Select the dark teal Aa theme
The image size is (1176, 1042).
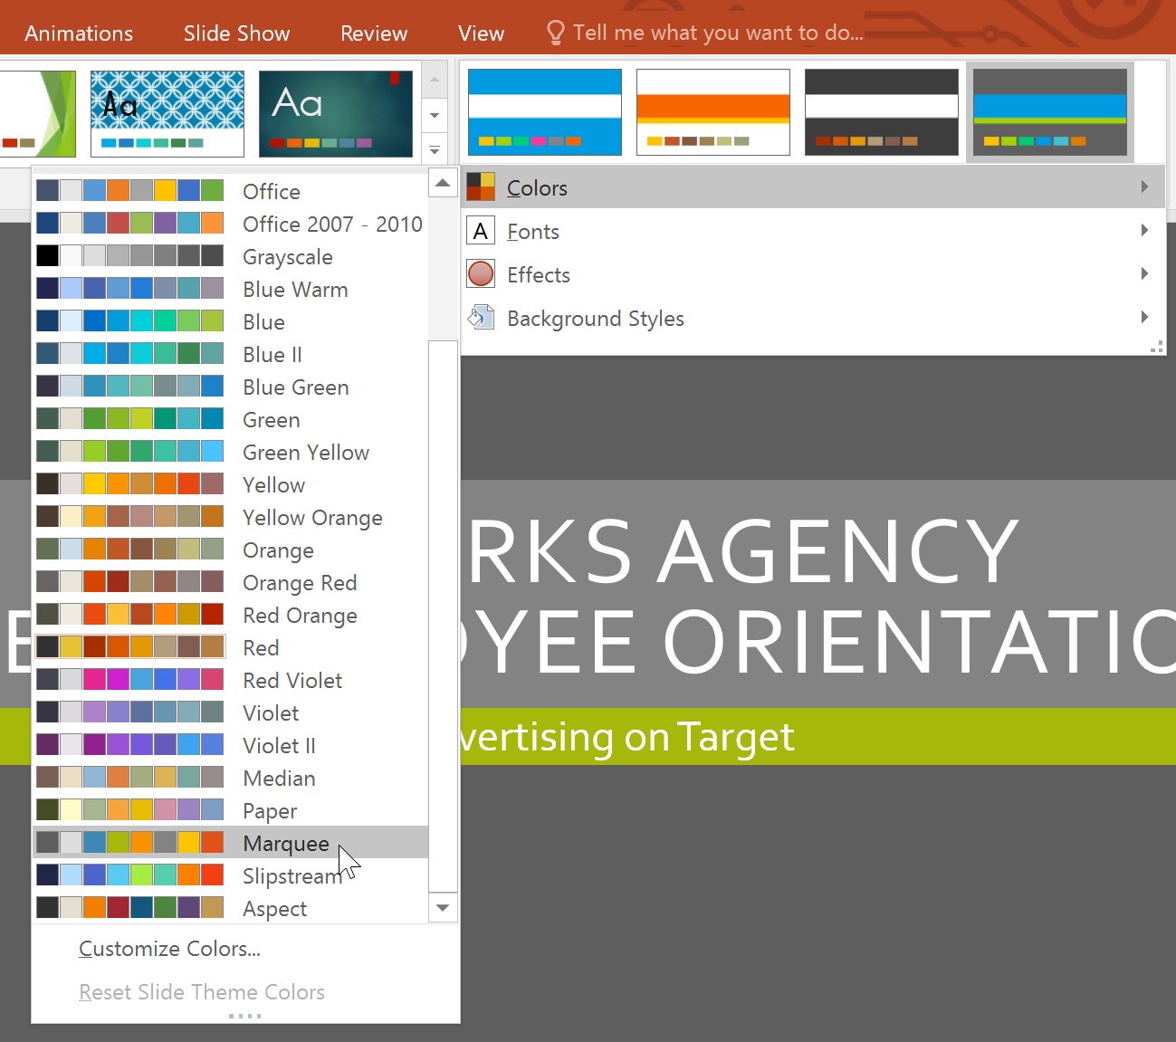[336, 113]
